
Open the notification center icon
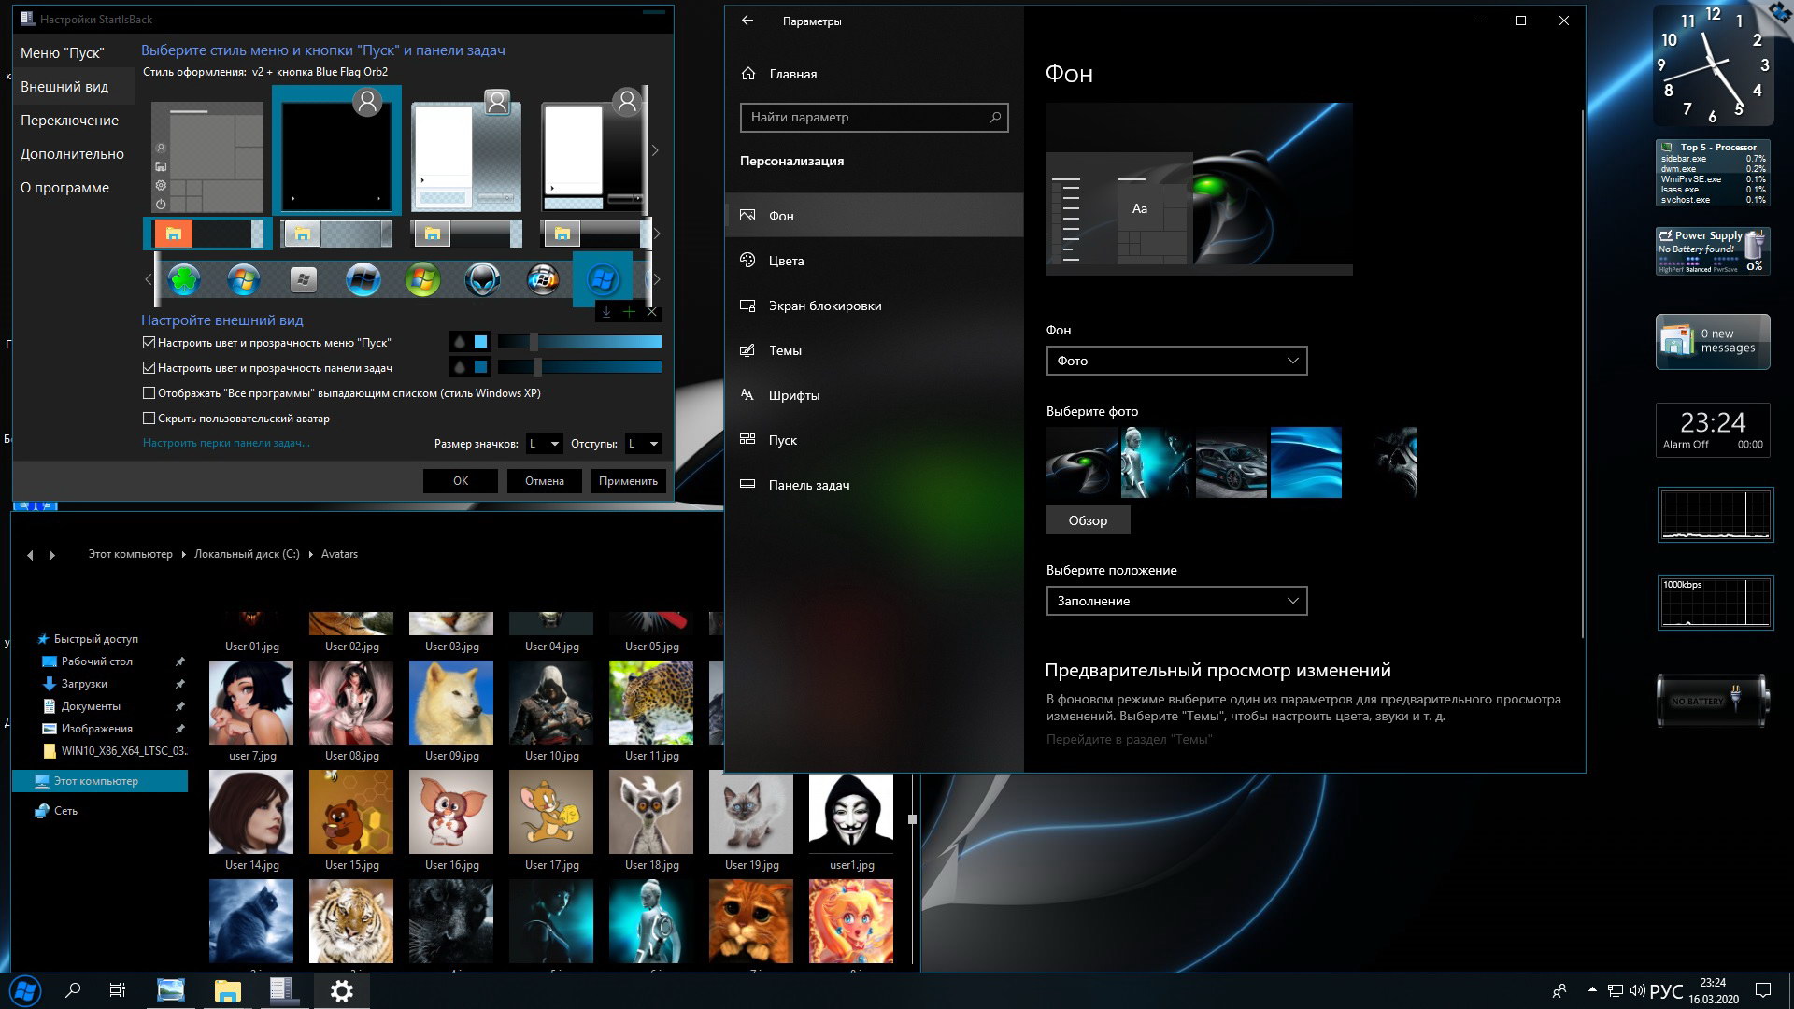click(1763, 990)
